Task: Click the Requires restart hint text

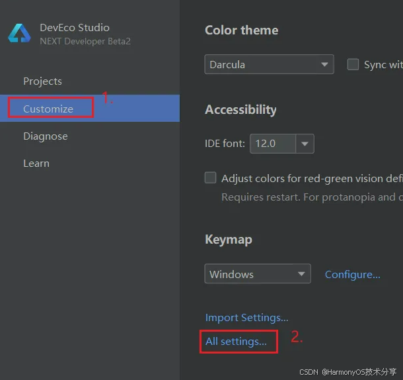Action: (312, 197)
